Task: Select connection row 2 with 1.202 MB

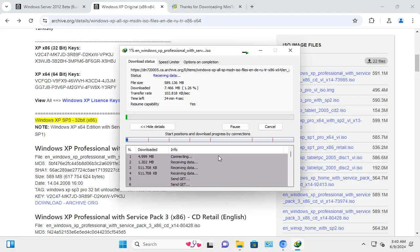Action: click(x=207, y=162)
